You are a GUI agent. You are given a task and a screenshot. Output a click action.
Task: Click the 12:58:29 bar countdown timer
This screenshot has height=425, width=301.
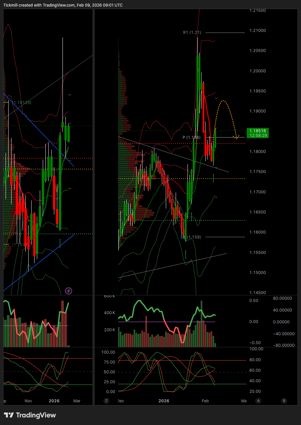258,135
